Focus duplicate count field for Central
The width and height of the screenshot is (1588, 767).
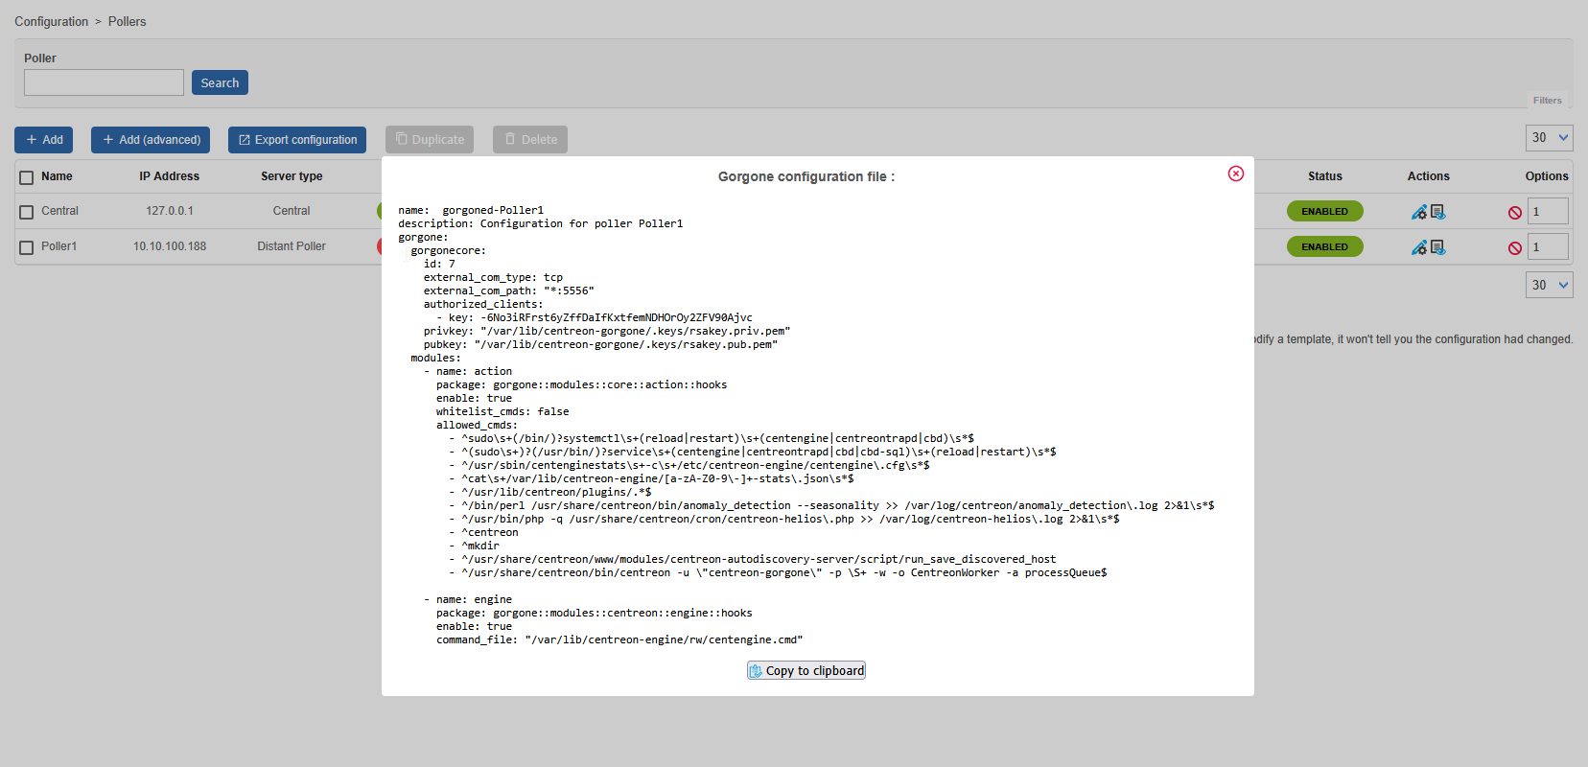tap(1548, 211)
